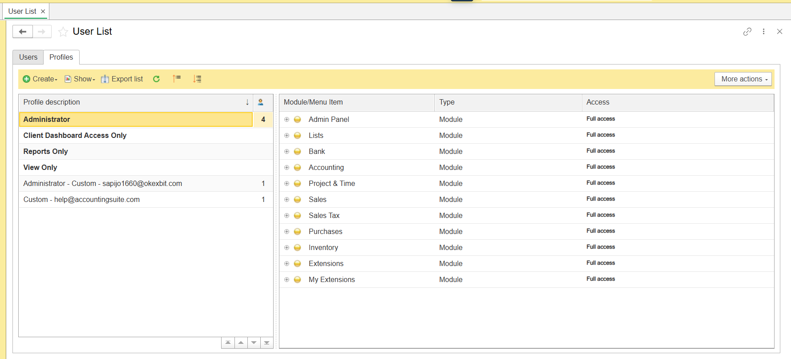Toggle Full access for Sales module
Screen dimensions: 791x359
[x=600, y=199]
